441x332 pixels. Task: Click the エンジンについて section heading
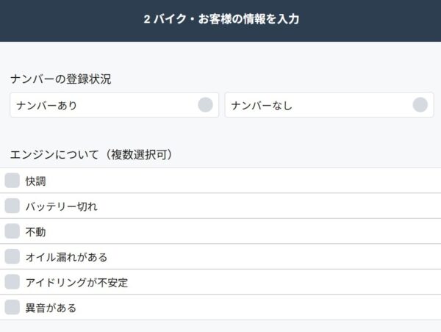56,154
